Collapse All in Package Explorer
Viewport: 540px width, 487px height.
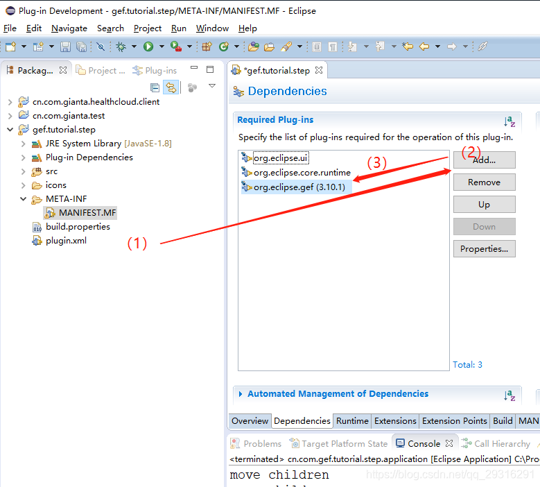pos(155,88)
